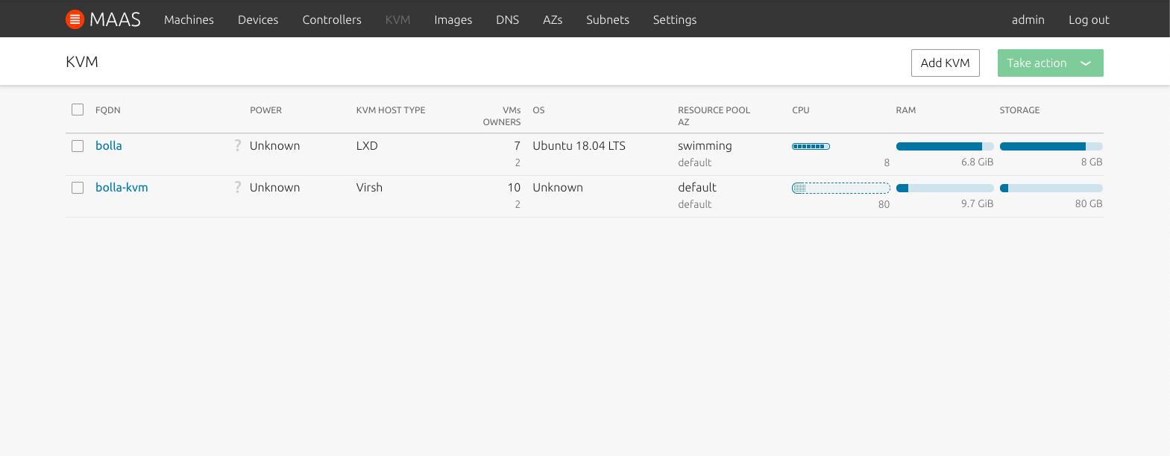Image resolution: width=1170 pixels, height=456 pixels.
Task: Click Log out in the header
Action: (1088, 19)
